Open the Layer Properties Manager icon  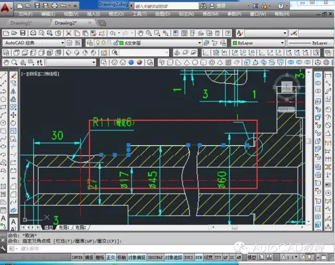coord(90,43)
